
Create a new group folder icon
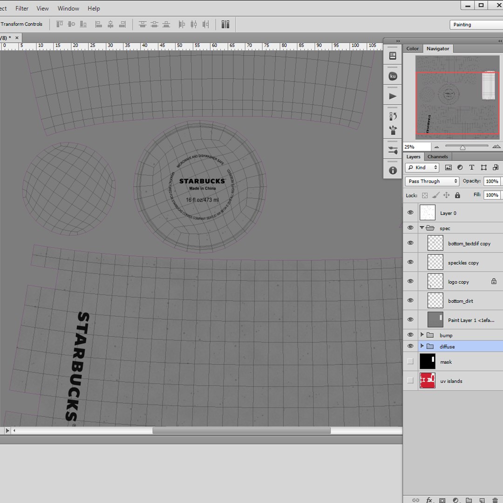[469, 500]
